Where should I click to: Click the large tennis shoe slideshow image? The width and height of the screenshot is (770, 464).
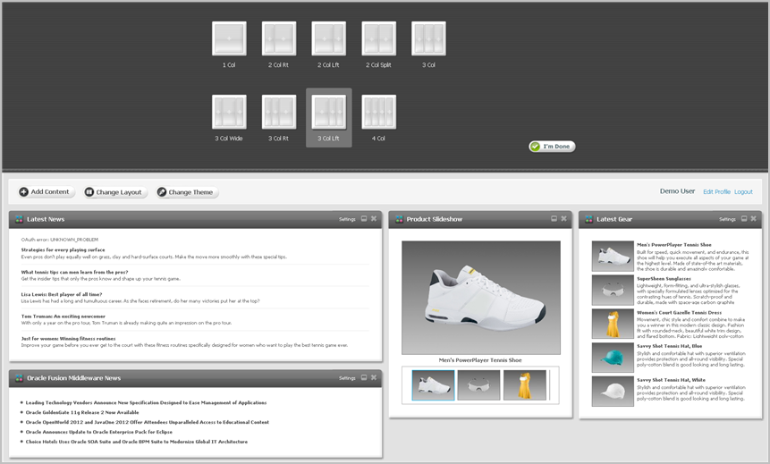(481, 298)
